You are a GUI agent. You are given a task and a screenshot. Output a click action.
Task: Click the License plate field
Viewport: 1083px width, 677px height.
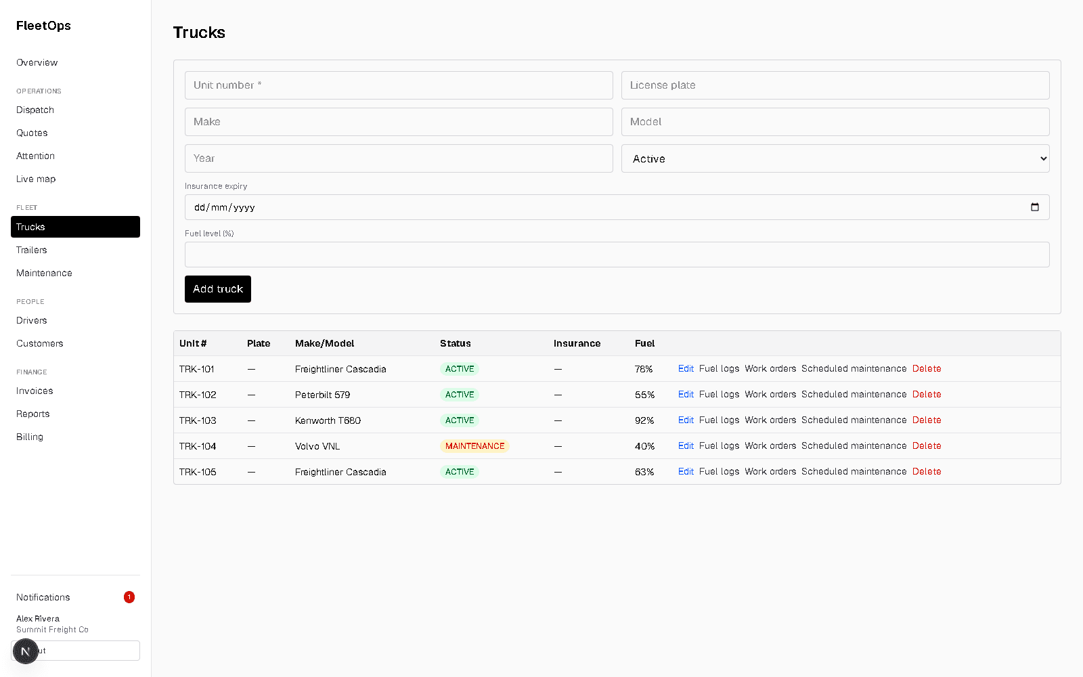click(835, 85)
